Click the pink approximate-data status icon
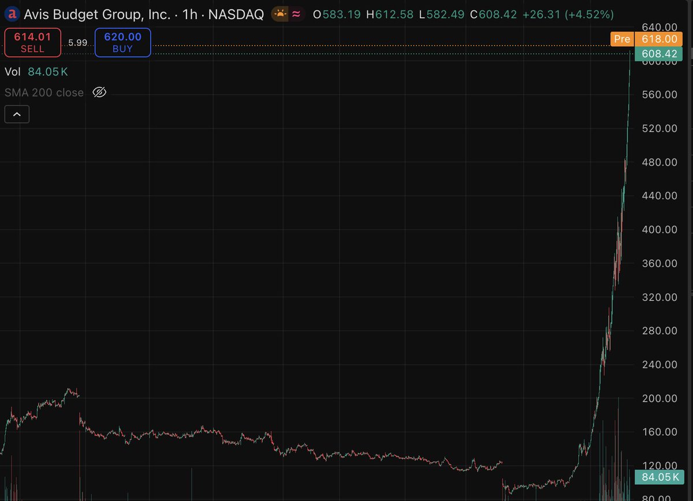The width and height of the screenshot is (693, 501). tap(296, 14)
